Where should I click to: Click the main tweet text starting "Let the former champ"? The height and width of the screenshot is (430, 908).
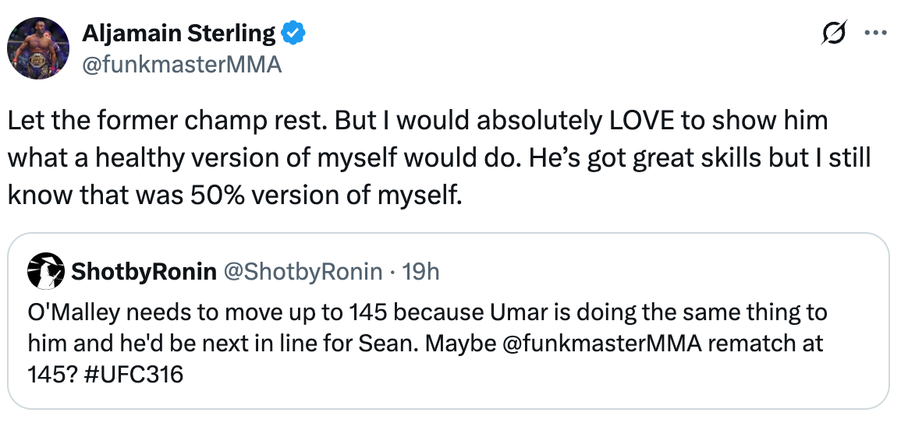pos(439,158)
